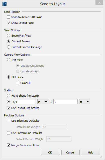This screenshot has height=160, width=105.
Task: Click the Chief Architect icon in title bar
Action: (x=5, y=4)
